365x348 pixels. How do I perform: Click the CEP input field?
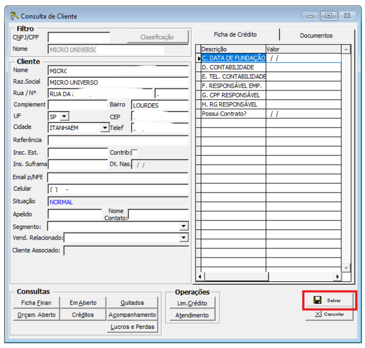pyautogui.click(x=160, y=117)
